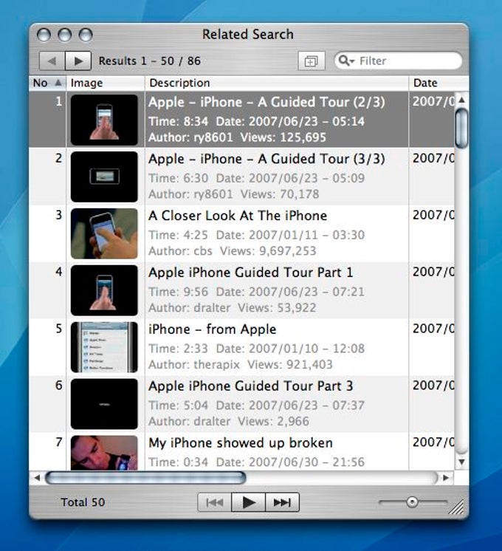Toggle sort direction triangle in No column

(58, 83)
